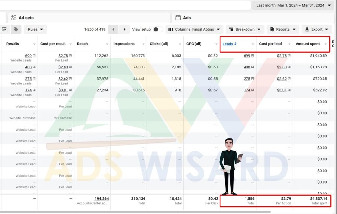Open the date range selector for Mar 2024
This screenshot has height=214, width=337.
tap(293, 5)
